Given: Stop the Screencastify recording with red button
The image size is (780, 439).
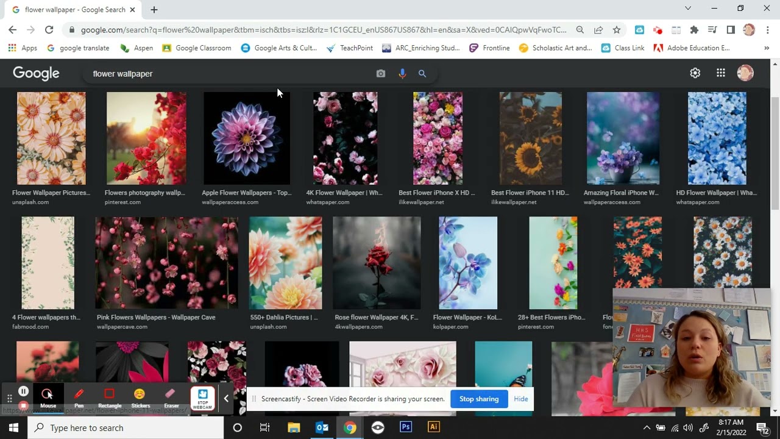Looking at the screenshot, I should (x=23, y=405).
